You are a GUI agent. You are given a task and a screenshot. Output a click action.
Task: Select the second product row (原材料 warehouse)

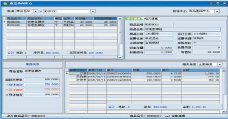[62, 25]
